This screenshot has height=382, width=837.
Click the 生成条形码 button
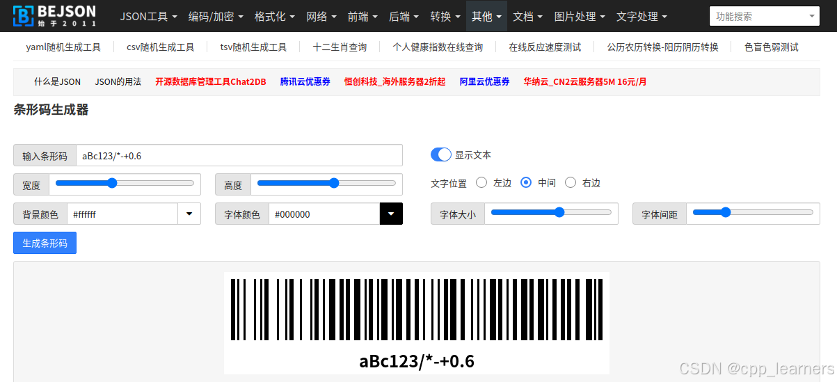click(45, 243)
